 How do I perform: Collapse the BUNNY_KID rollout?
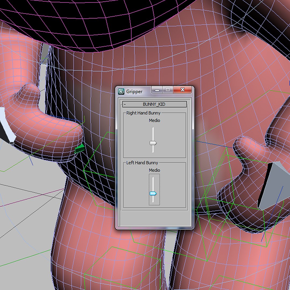click(x=154, y=104)
